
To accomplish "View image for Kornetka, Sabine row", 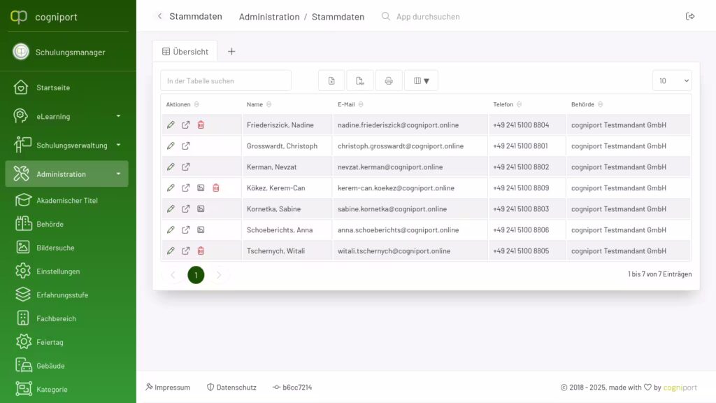I will click(201, 209).
